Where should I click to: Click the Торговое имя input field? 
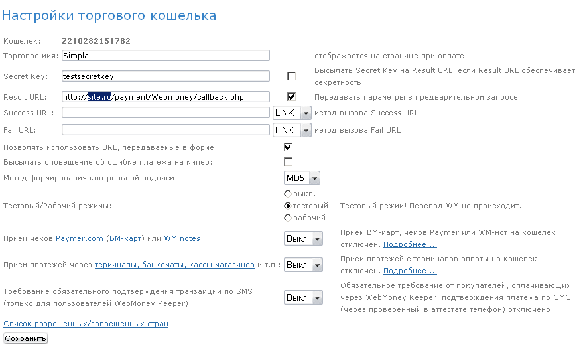pyautogui.click(x=165, y=56)
